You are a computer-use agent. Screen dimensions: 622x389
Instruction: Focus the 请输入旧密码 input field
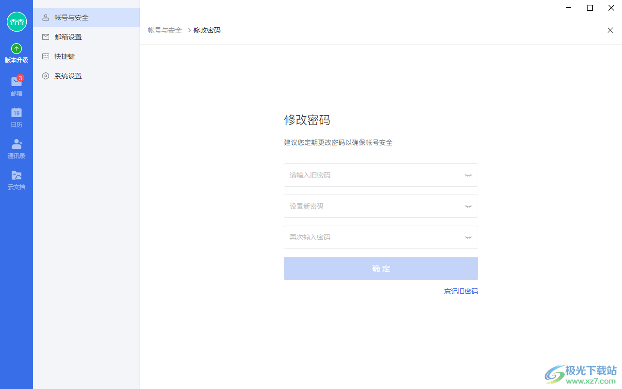pyautogui.click(x=381, y=175)
